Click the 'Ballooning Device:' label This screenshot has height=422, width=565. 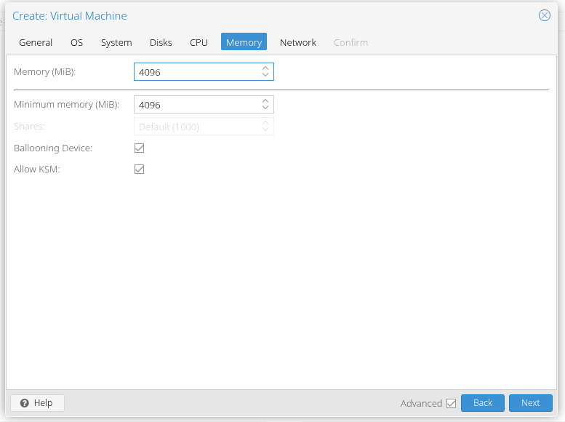[x=53, y=148]
